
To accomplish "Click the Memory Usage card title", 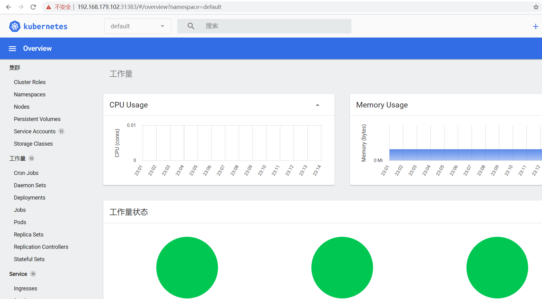I will 382,105.
